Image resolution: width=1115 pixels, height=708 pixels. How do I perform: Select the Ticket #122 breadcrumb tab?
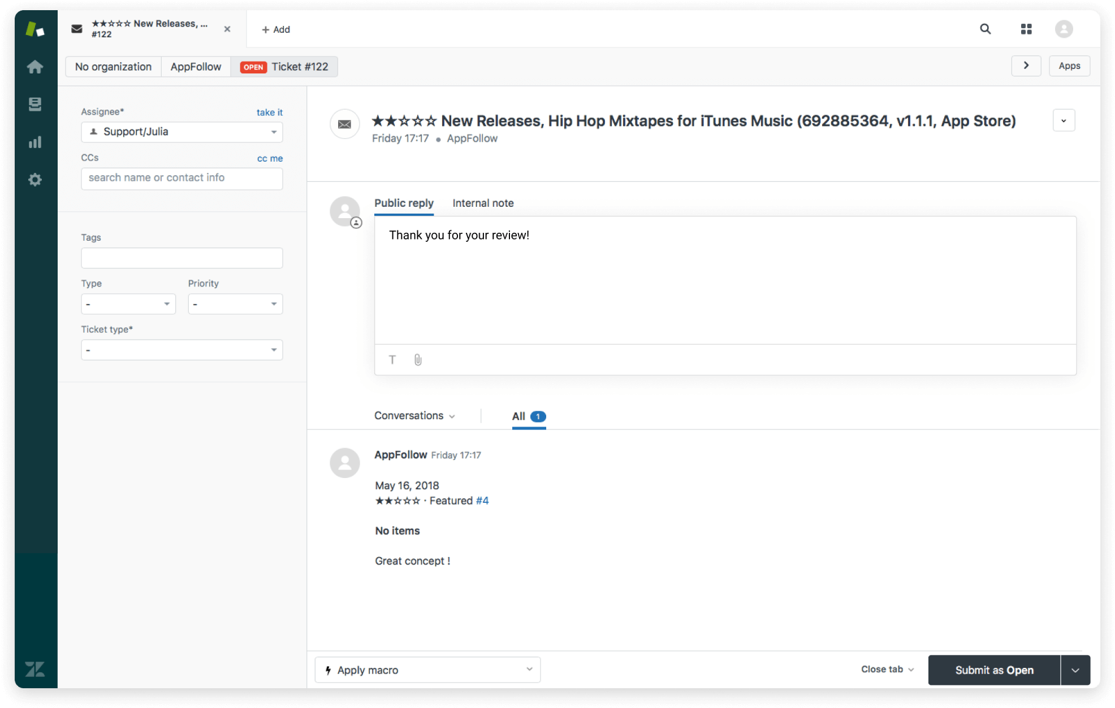coord(284,67)
